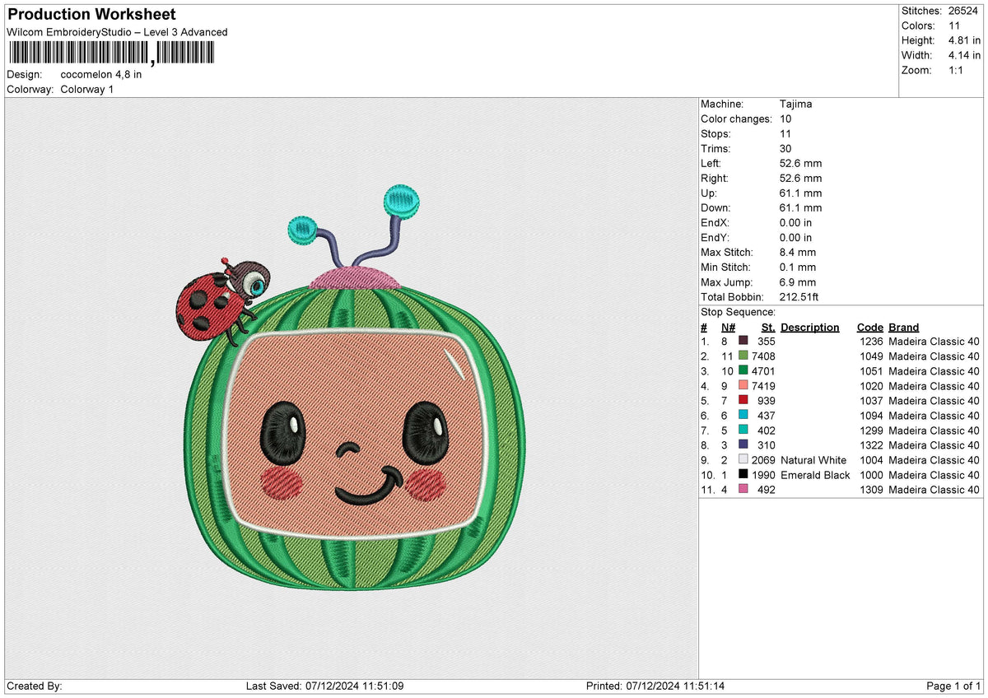Click the stitches count 26524
Screen dimensions: 988x698
[965, 11]
